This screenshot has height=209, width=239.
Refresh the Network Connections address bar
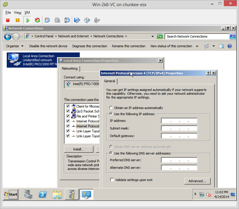(160, 36)
